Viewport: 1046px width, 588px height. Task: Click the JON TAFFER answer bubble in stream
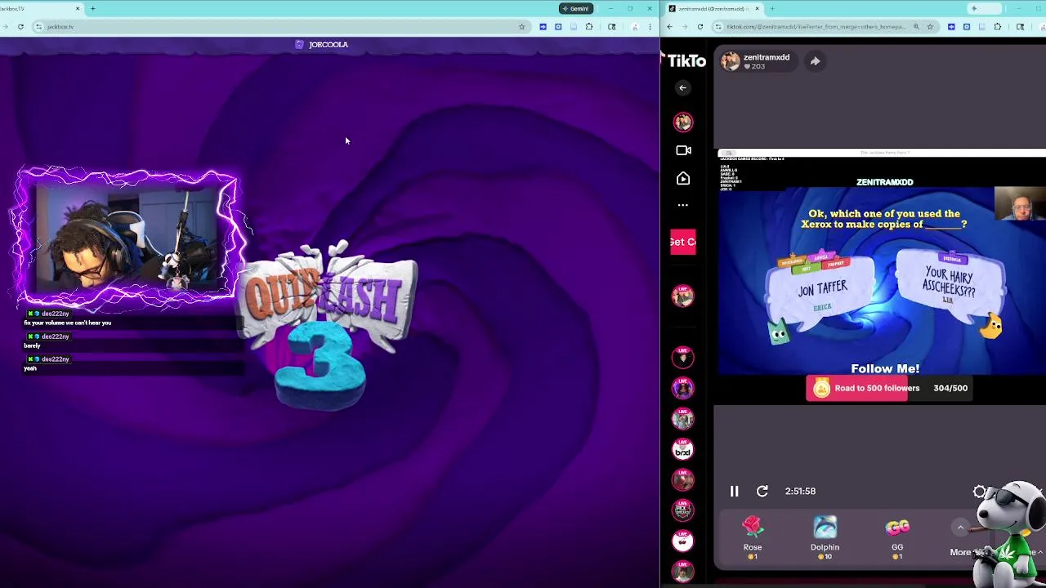click(x=822, y=290)
